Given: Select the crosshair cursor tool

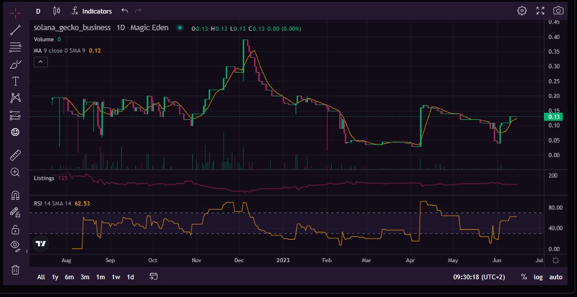Looking at the screenshot, I should click(15, 13).
